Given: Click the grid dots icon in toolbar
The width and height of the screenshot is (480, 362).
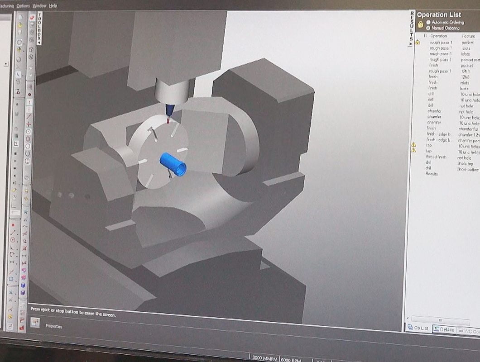Looking at the screenshot, I should point(29,86).
